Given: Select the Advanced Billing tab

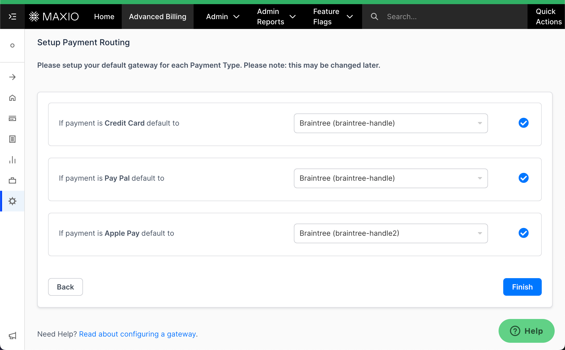Looking at the screenshot, I should (x=157, y=17).
